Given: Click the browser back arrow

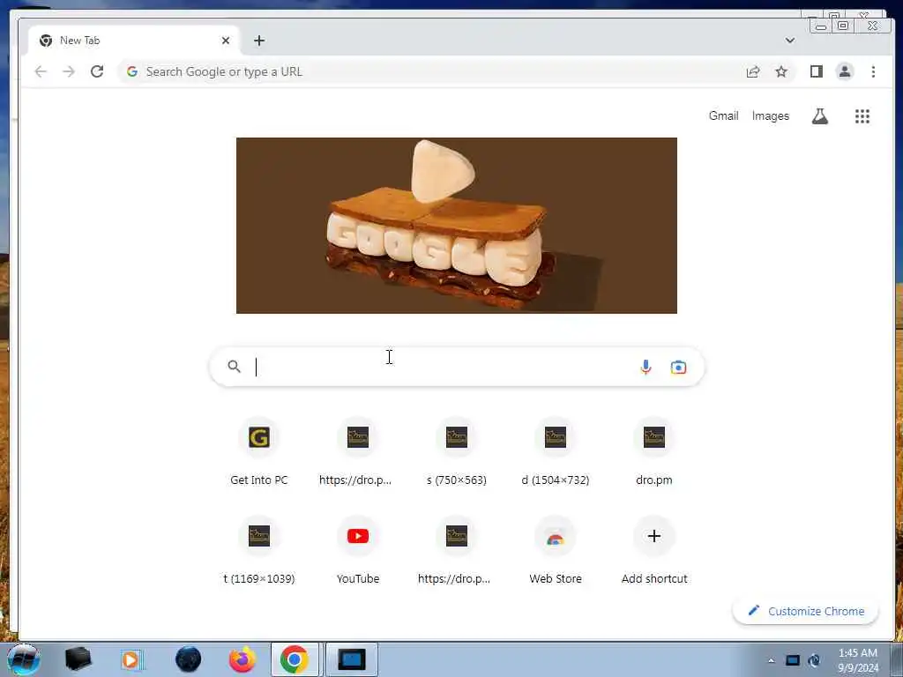Looking at the screenshot, I should (41, 71).
